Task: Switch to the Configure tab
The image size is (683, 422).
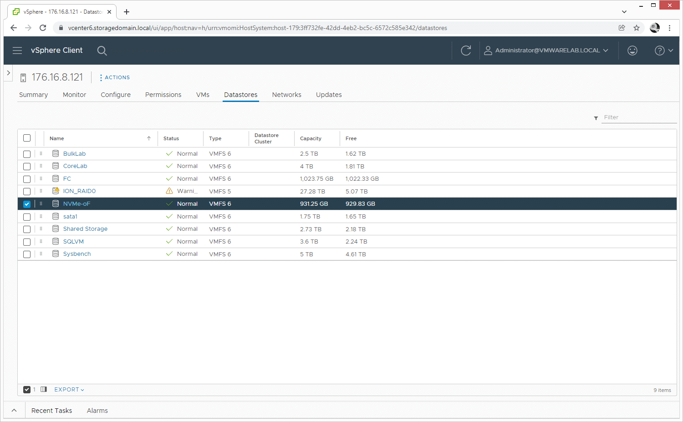Action: (116, 95)
